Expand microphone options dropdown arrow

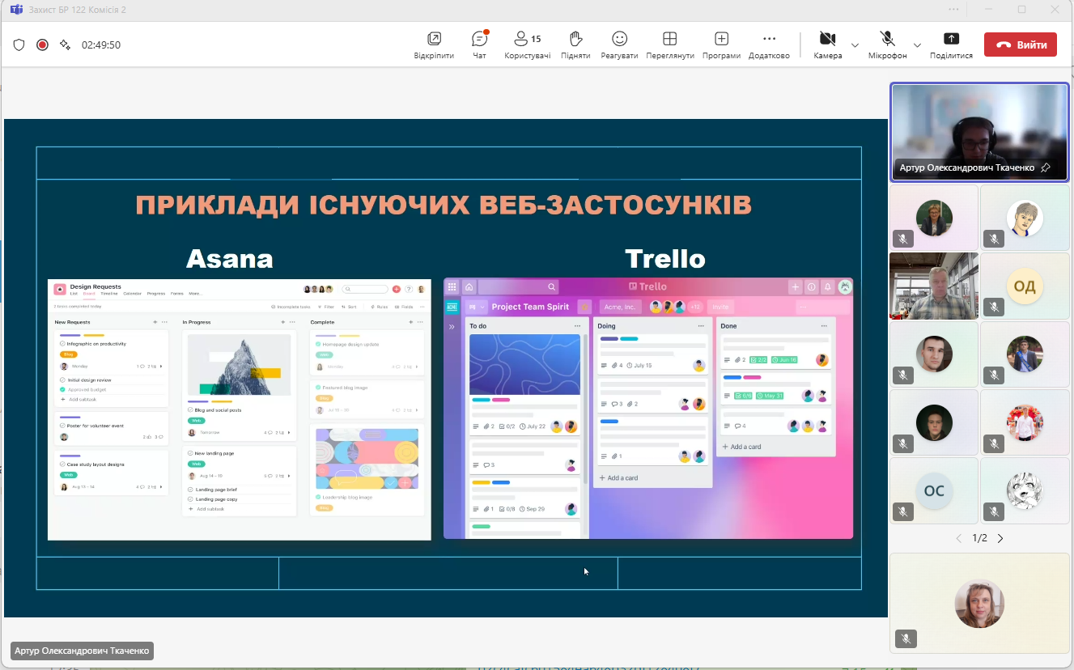[917, 45]
